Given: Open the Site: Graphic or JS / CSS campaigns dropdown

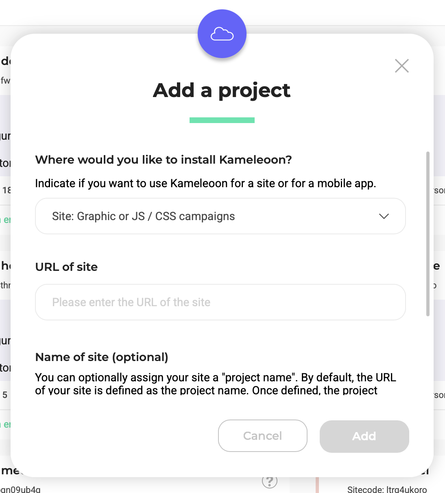Looking at the screenshot, I should click(x=220, y=216).
